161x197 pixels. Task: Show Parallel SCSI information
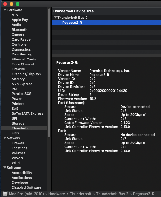point(22,94)
